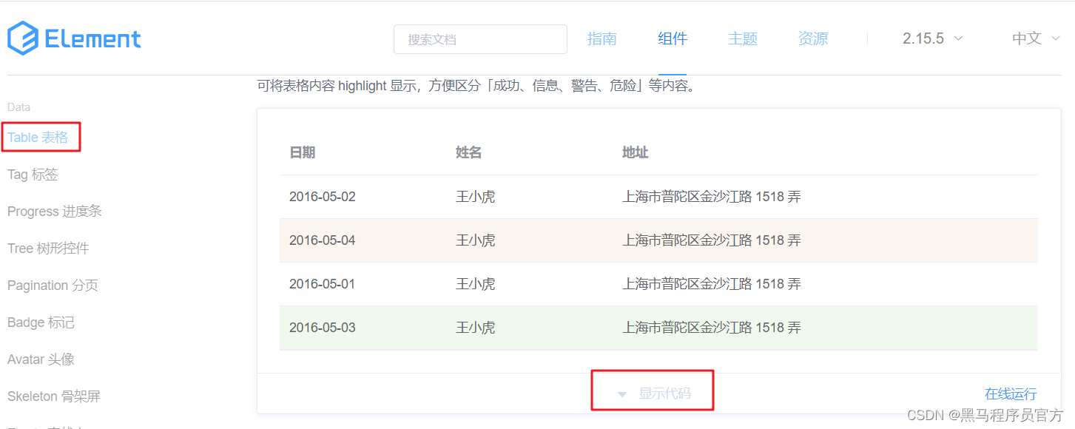This screenshot has width=1075, height=429.
Task: Click the date cell 2016-05-03
Action: pos(323,328)
